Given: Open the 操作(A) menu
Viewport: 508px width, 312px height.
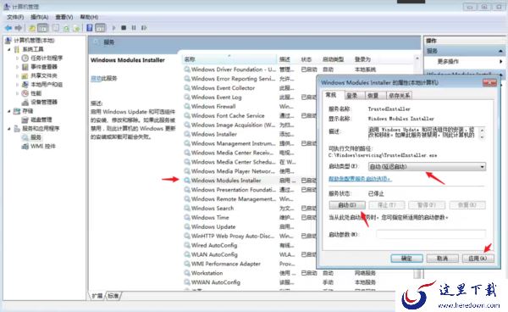Looking at the screenshot, I should pyautogui.click(x=40, y=17).
